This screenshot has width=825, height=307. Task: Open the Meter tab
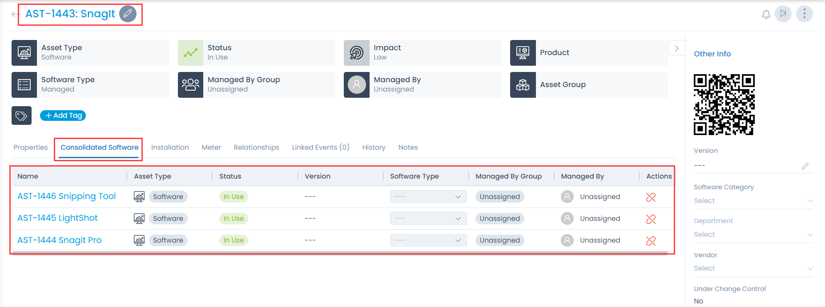click(211, 148)
